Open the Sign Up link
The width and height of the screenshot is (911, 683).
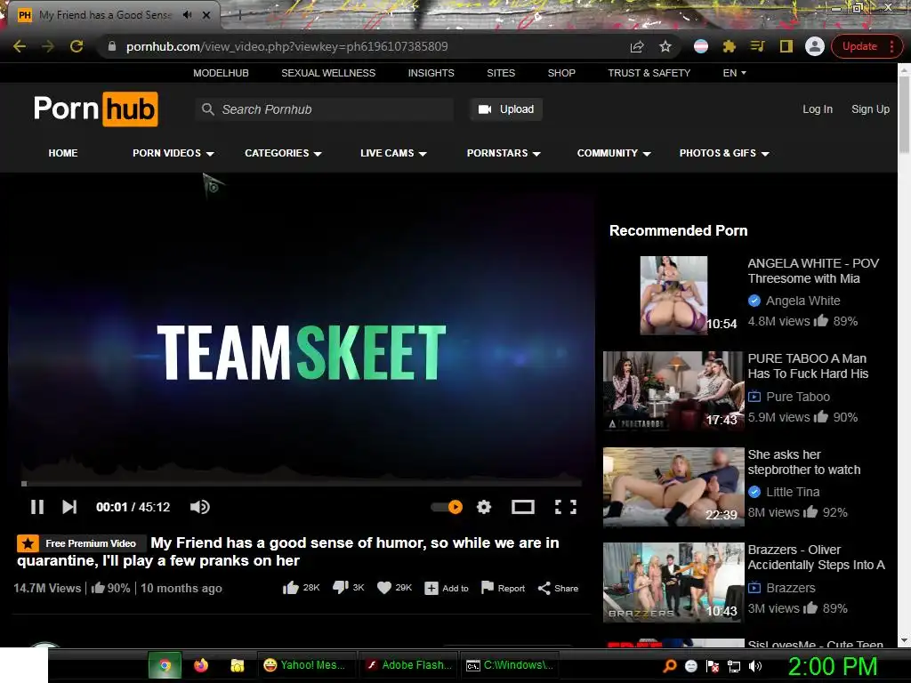pos(870,109)
